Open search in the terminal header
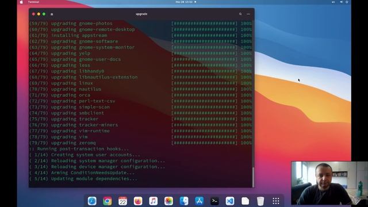 coord(240,14)
